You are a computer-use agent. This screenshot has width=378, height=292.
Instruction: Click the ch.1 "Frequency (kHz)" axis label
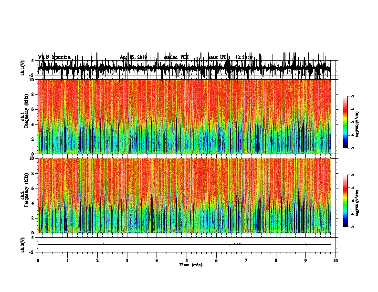[x=26, y=111]
